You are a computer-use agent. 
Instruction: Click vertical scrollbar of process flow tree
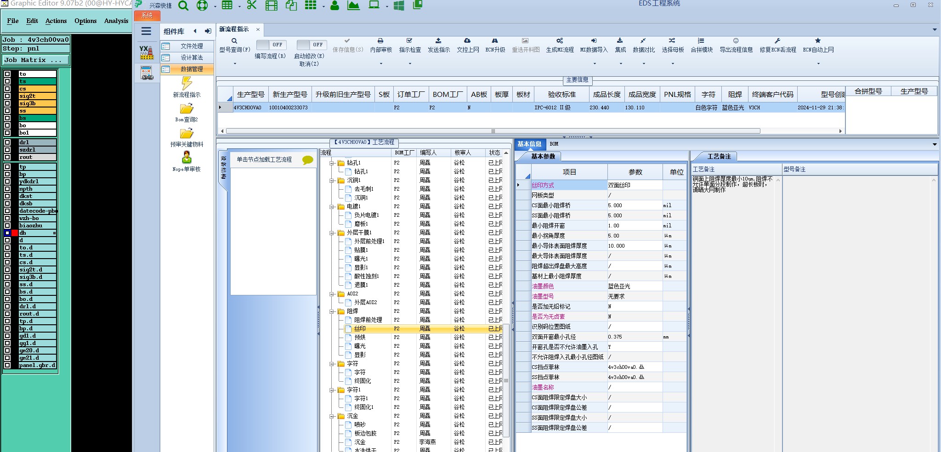(x=506, y=380)
